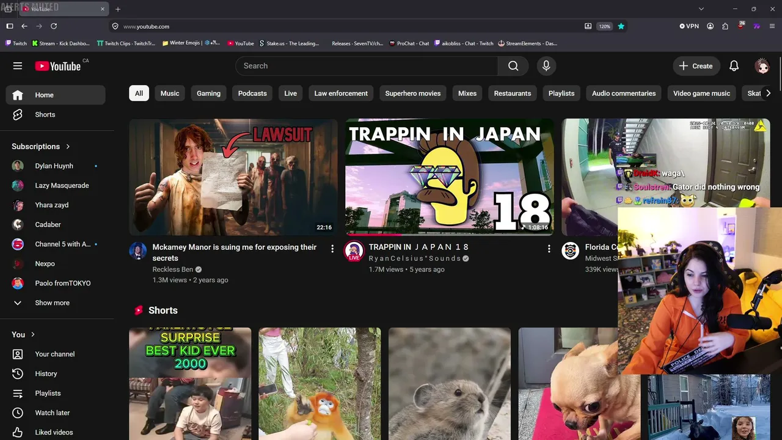Expand Show more subscriptions
782x440 pixels.
56,302
